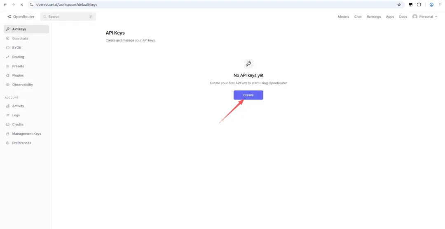Open the Logs page
The width and height of the screenshot is (445, 229).
26,115
